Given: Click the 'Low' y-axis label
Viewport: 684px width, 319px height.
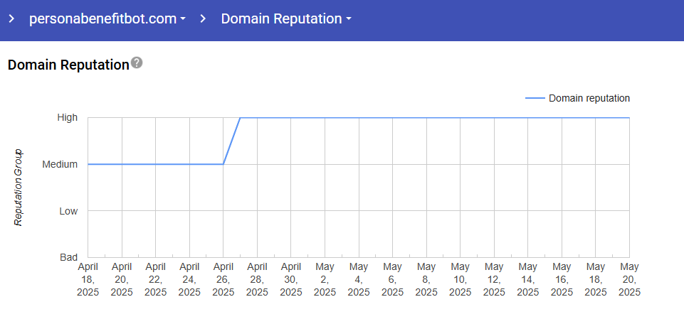Looking at the screenshot, I should coord(68,211).
